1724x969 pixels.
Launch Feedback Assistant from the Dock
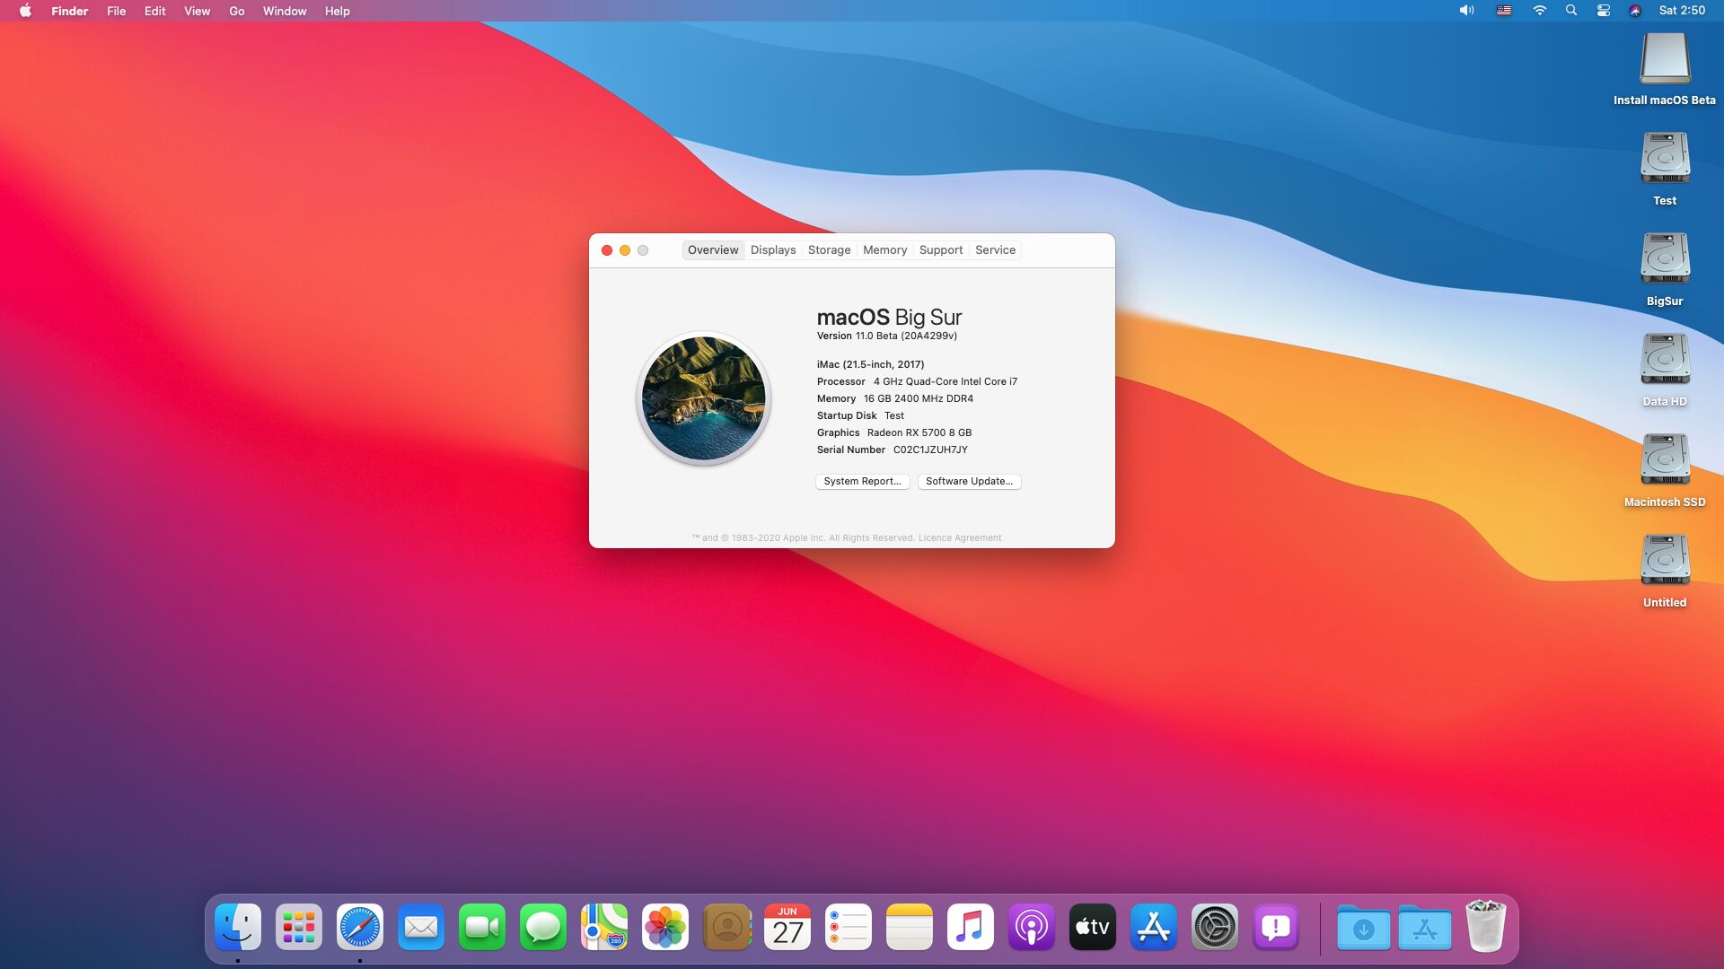click(1276, 927)
